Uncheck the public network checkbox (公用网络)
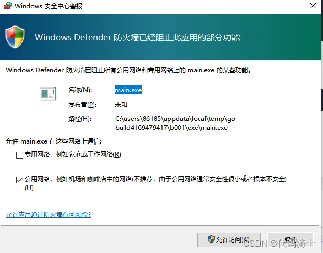 (19, 180)
